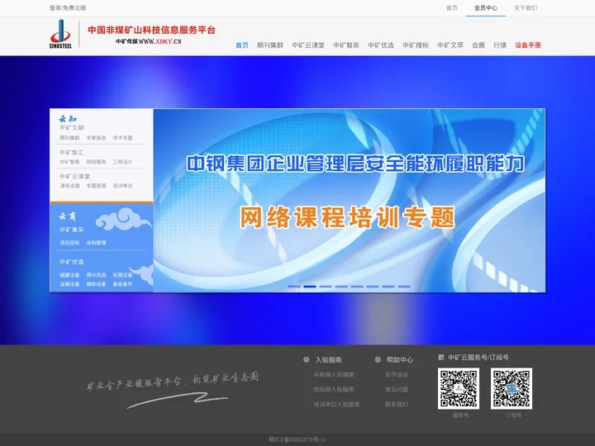
Task: Open the 会展 navigation item
Action: pos(478,45)
